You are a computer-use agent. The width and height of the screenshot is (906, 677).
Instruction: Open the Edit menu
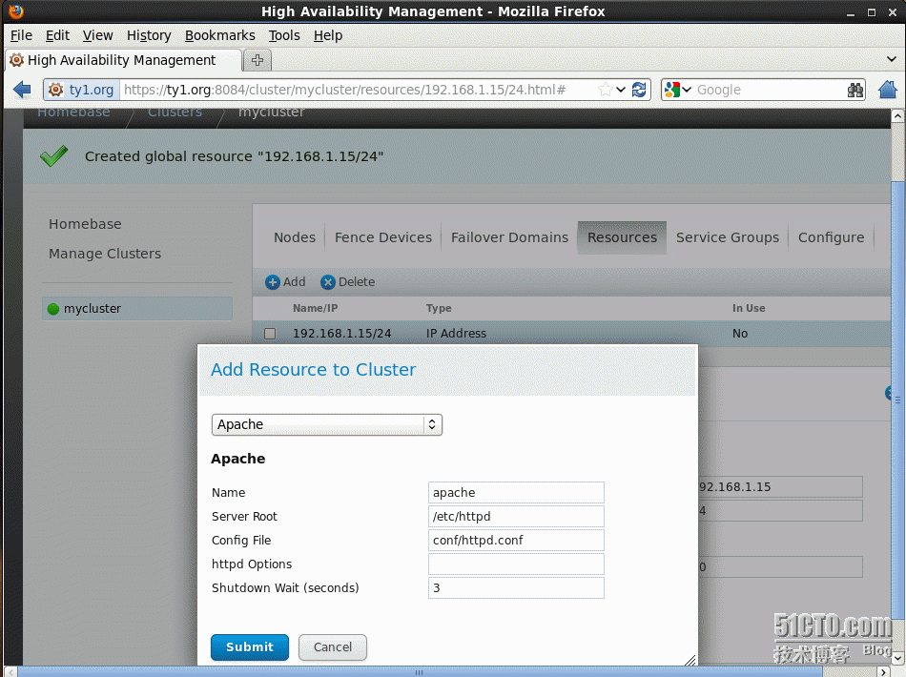click(x=57, y=35)
